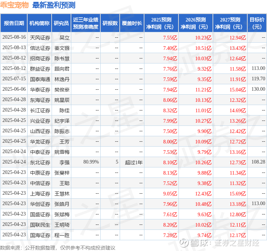Screen dimensions: 267x251
Task: Click researcher name 吴立
Action: coord(65,38)
